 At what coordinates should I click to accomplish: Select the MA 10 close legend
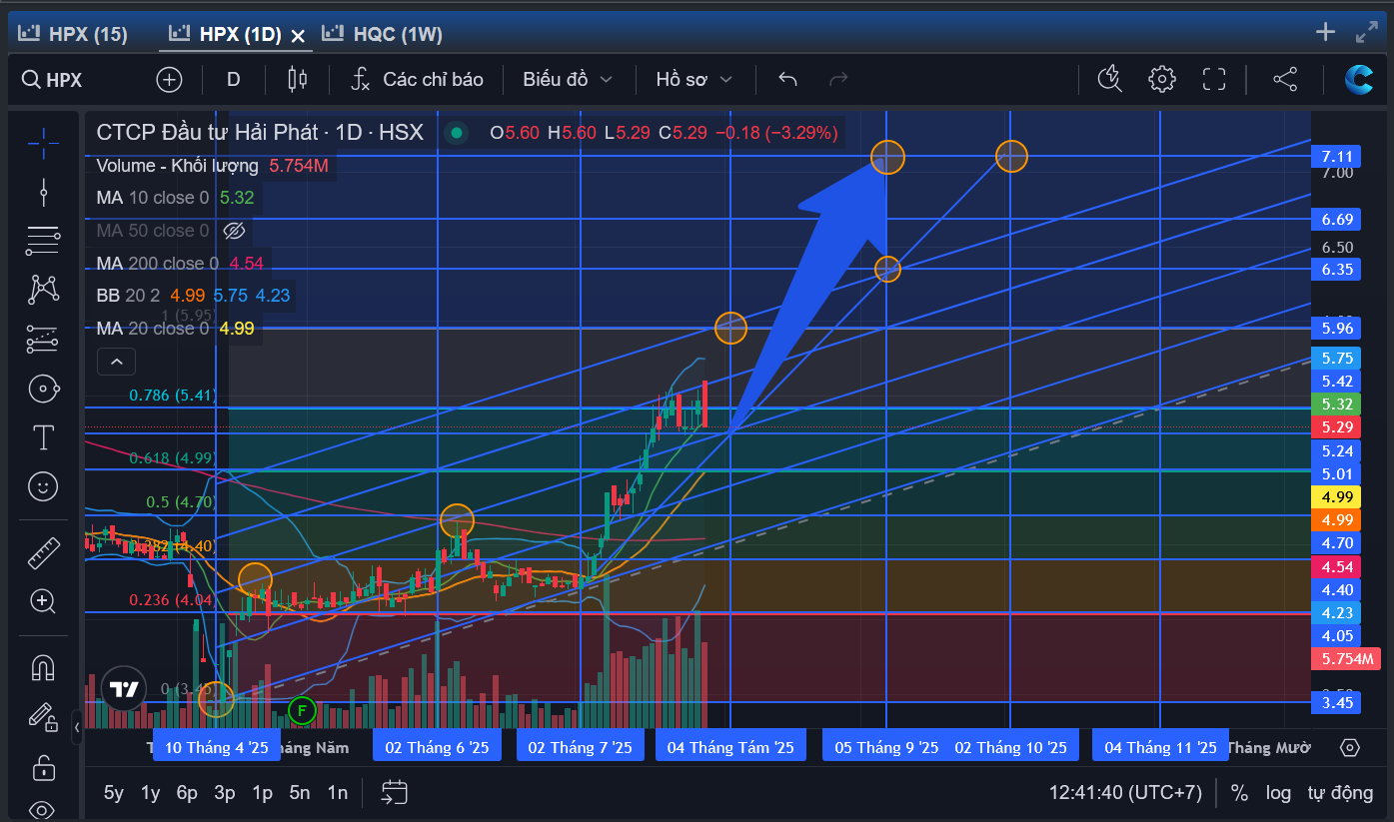pyautogui.click(x=153, y=198)
